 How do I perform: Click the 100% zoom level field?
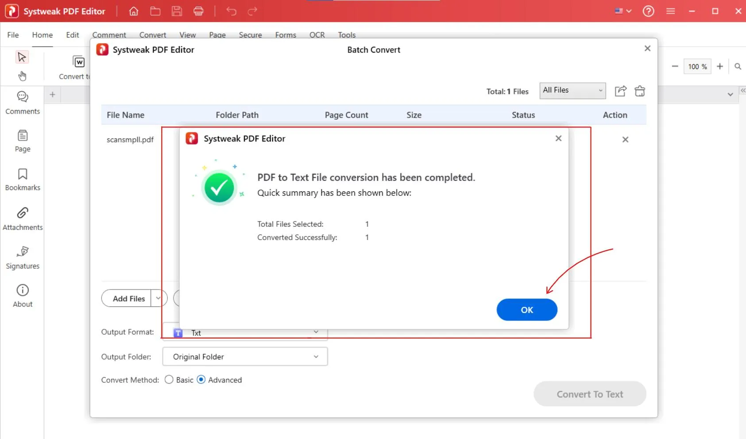(697, 66)
